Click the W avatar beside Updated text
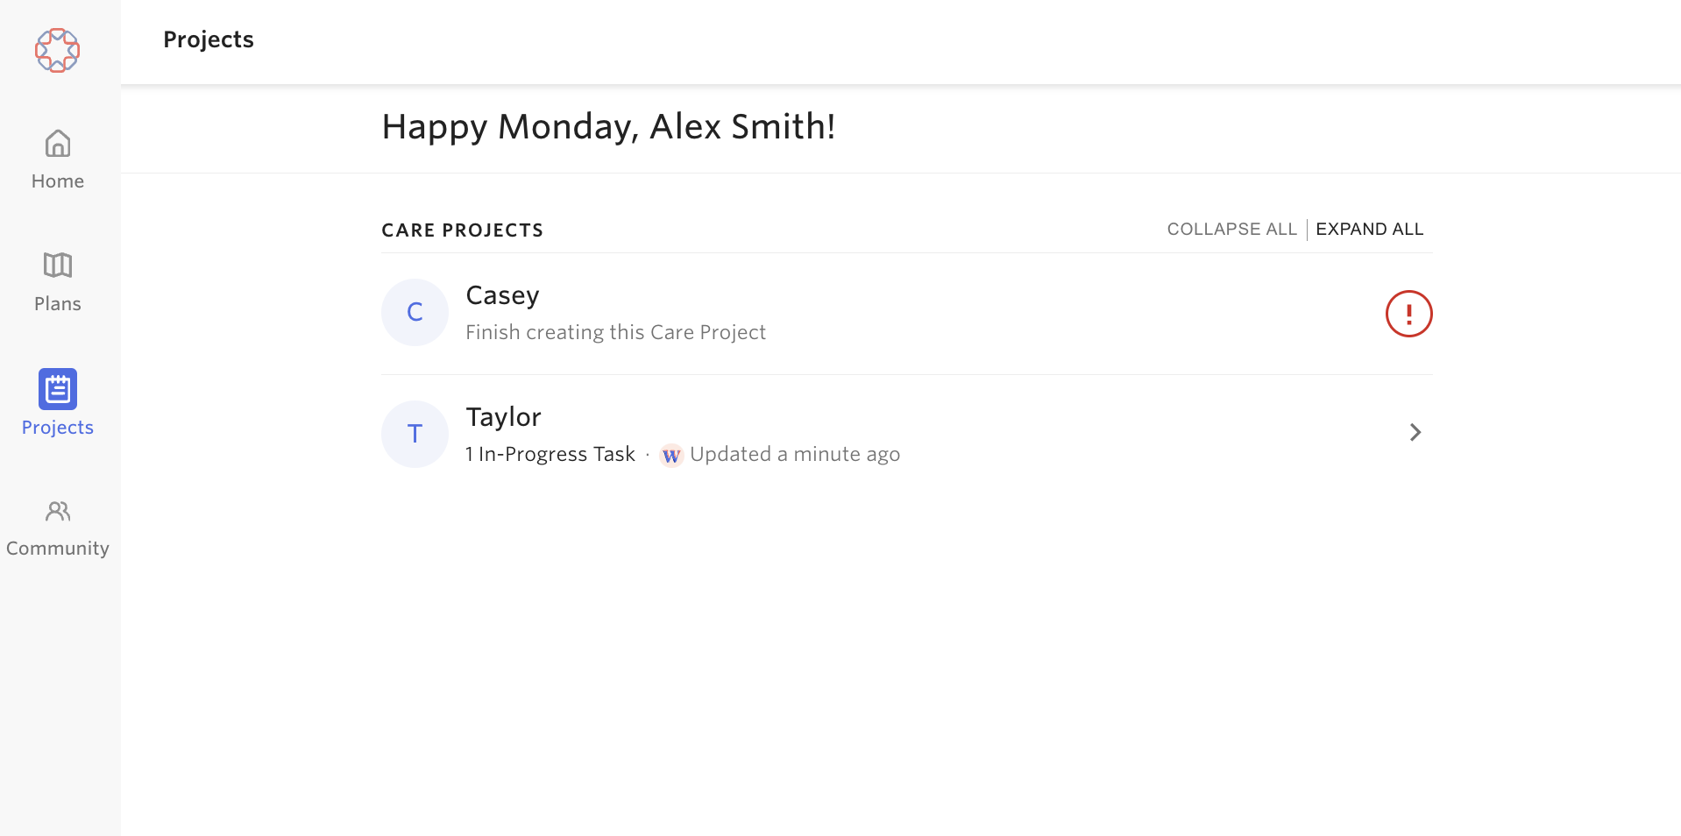Image resolution: width=1681 pixels, height=836 pixels. tap(671, 455)
